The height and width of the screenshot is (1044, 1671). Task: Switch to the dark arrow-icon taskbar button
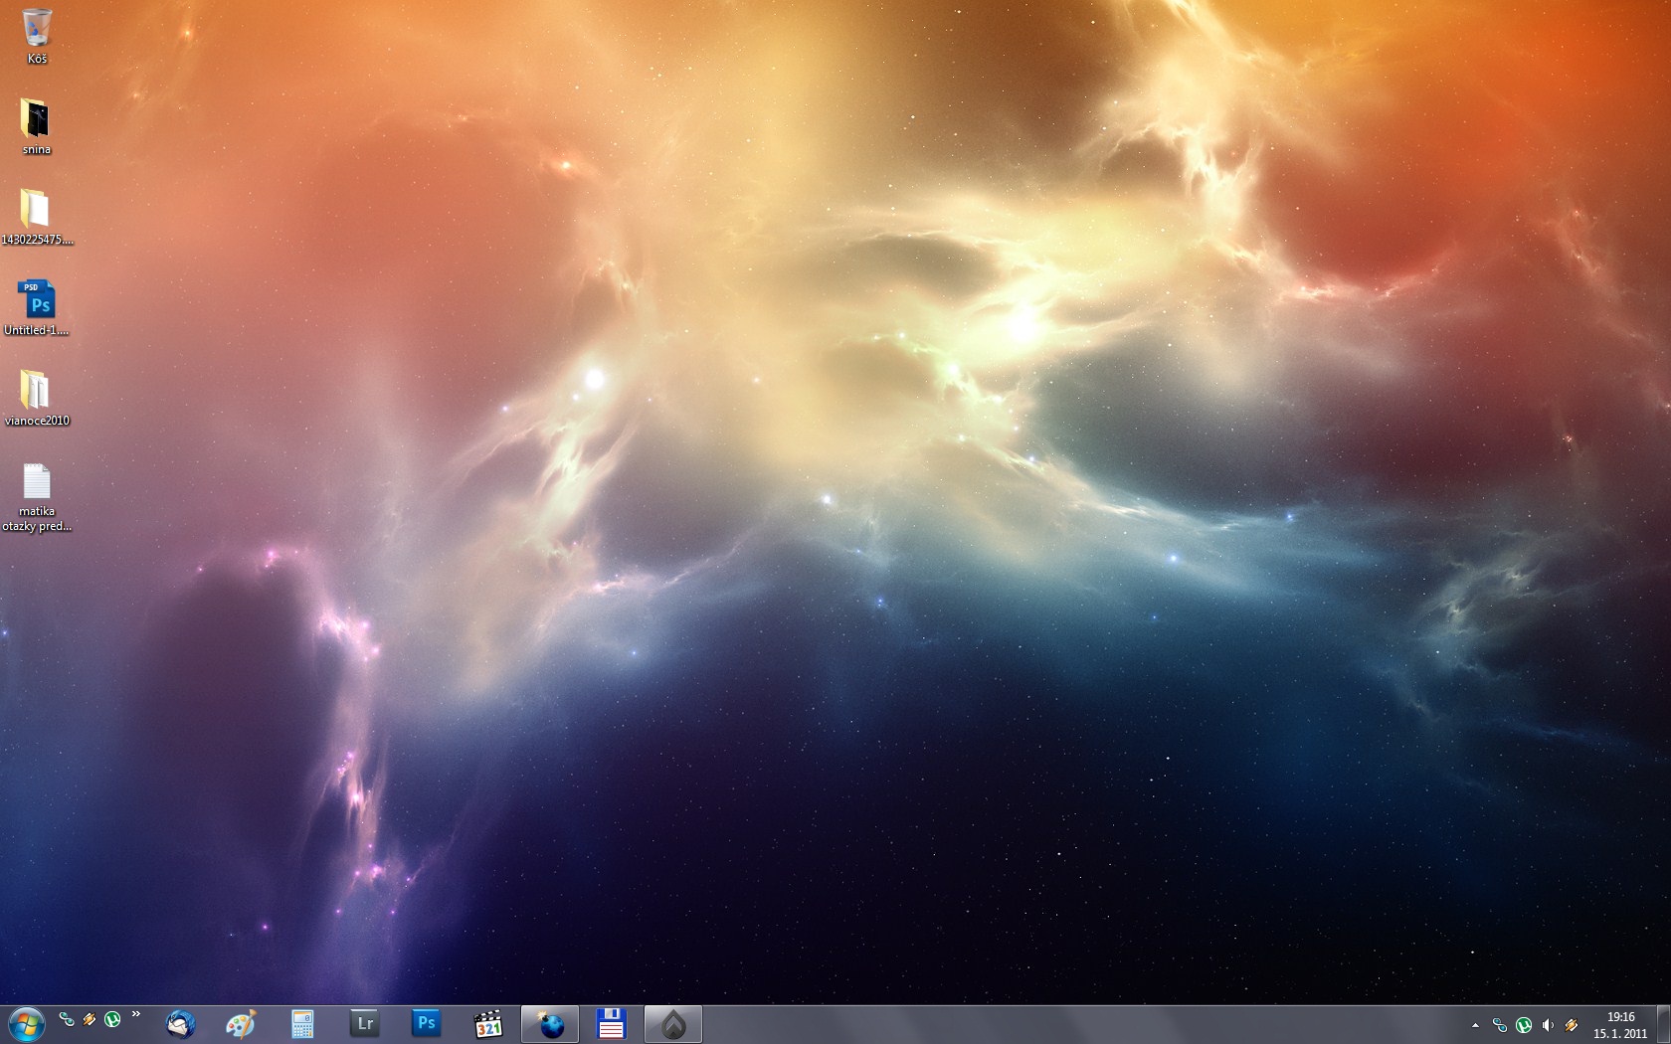point(673,1024)
